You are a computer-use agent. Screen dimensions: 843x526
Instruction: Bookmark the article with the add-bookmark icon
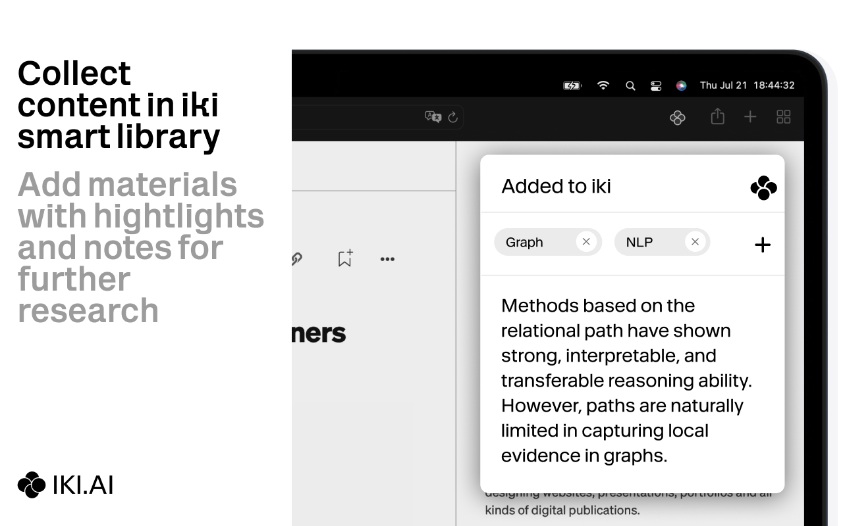pos(344,258)
